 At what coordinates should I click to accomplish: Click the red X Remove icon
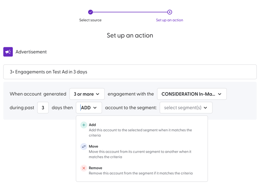[x=83, y=168]
